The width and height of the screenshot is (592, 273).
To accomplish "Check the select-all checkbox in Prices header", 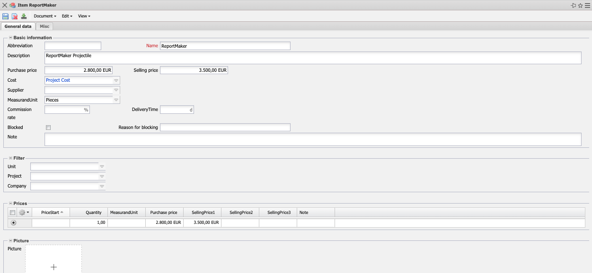I will (x=12, y=213).
